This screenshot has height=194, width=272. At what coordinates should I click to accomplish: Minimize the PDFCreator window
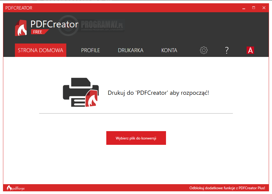point(244,8)
